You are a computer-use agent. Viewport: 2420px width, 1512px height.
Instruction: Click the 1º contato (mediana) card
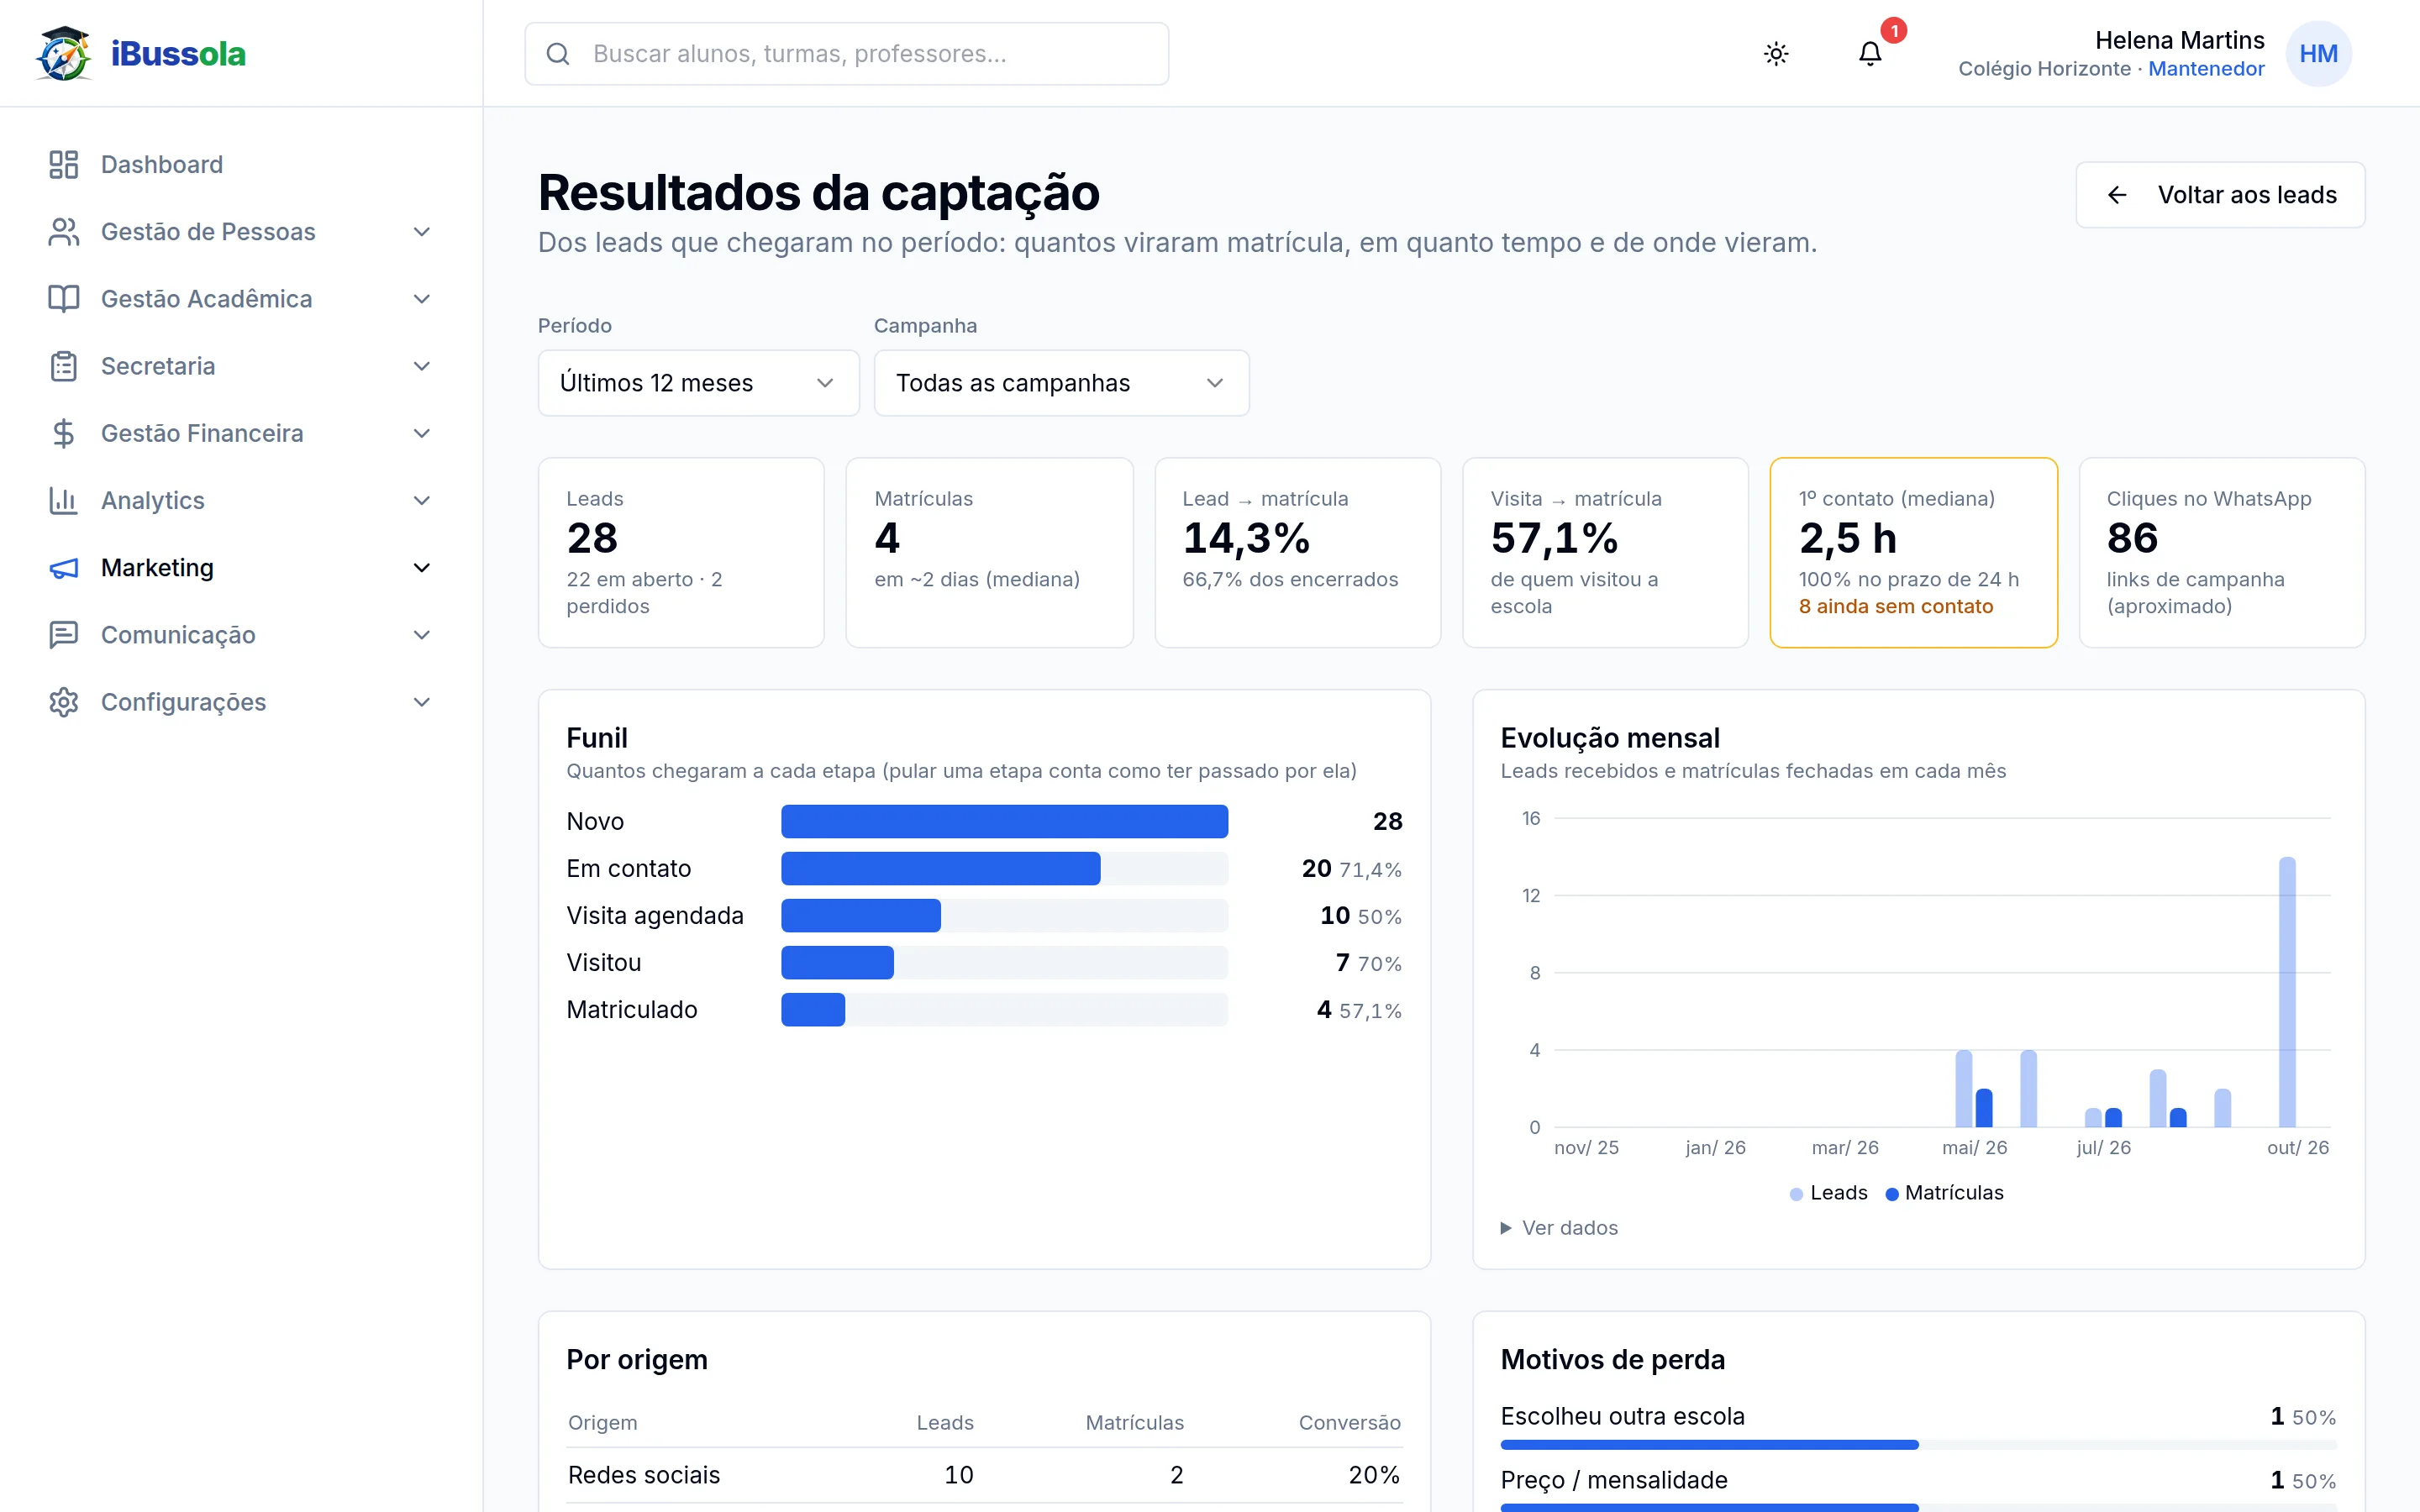pos(1913,553)
